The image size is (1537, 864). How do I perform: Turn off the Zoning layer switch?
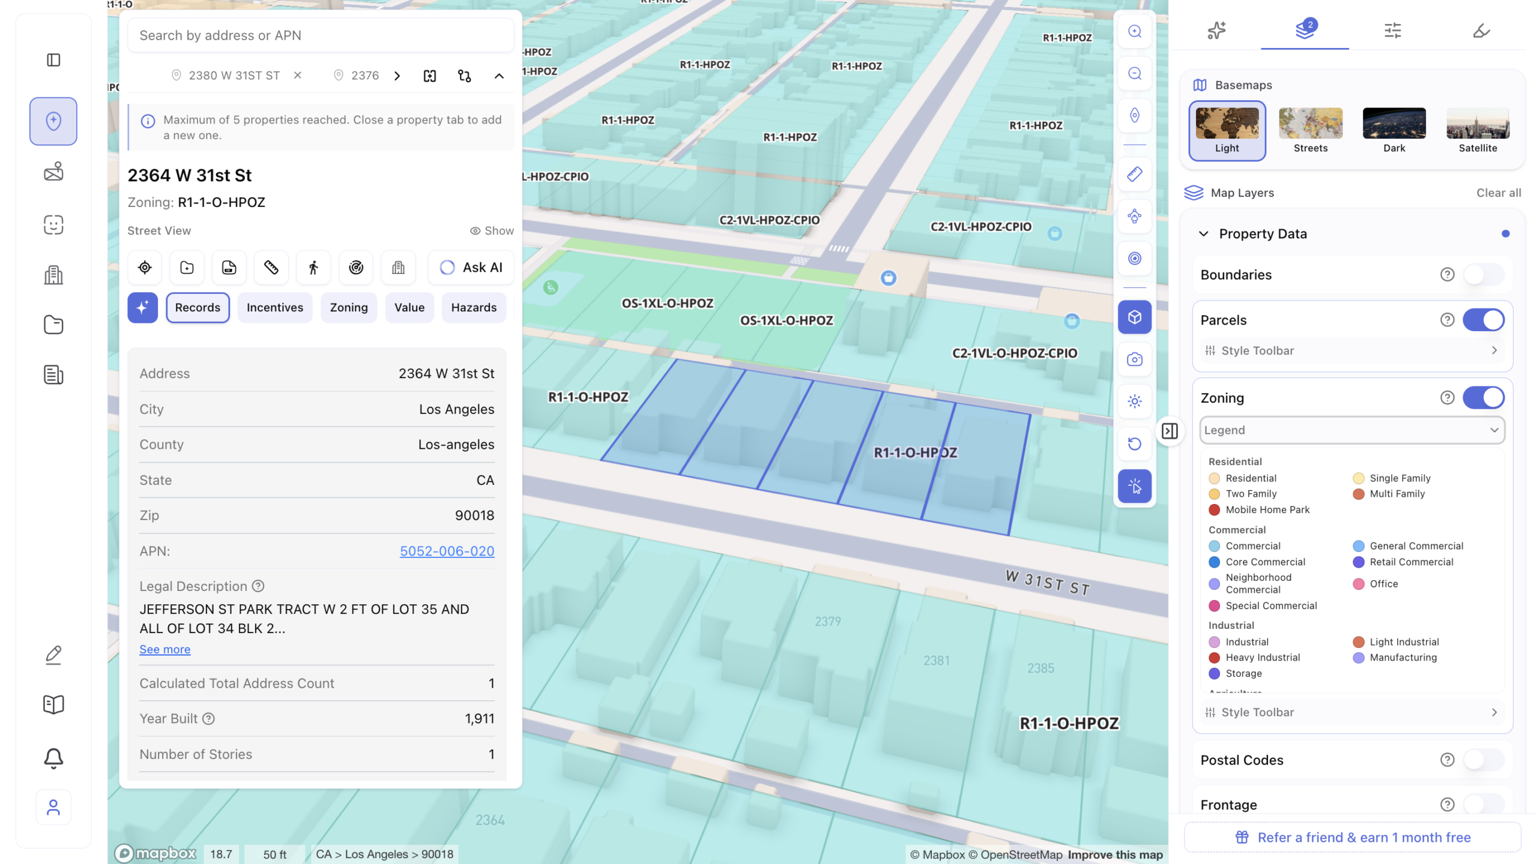pyautogui.click(x=1483, y=398)
